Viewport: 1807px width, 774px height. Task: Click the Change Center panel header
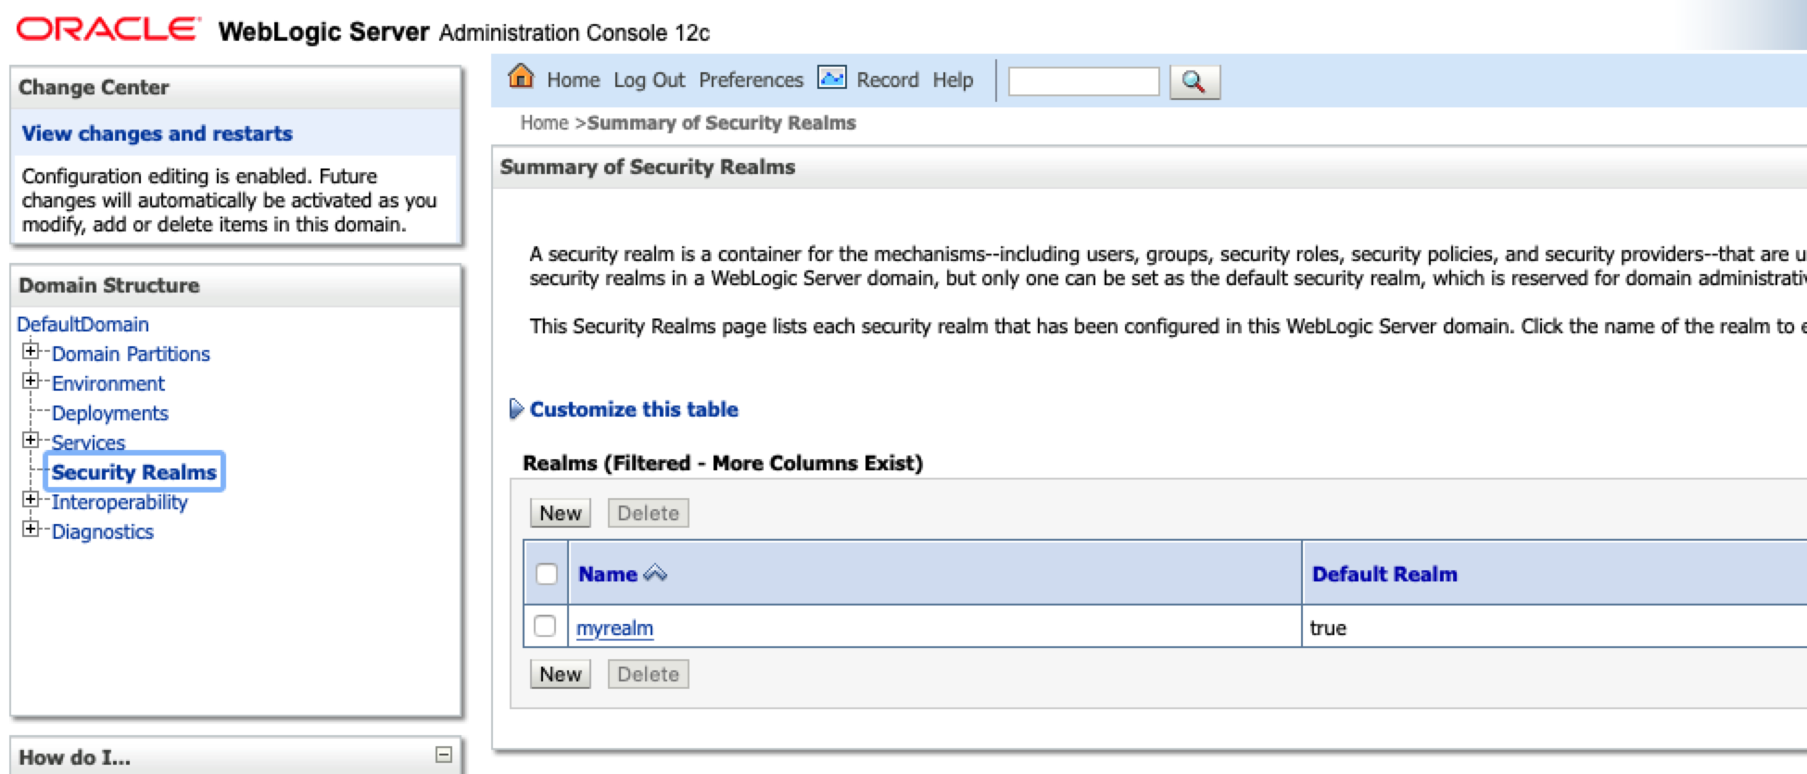point(236,87)
